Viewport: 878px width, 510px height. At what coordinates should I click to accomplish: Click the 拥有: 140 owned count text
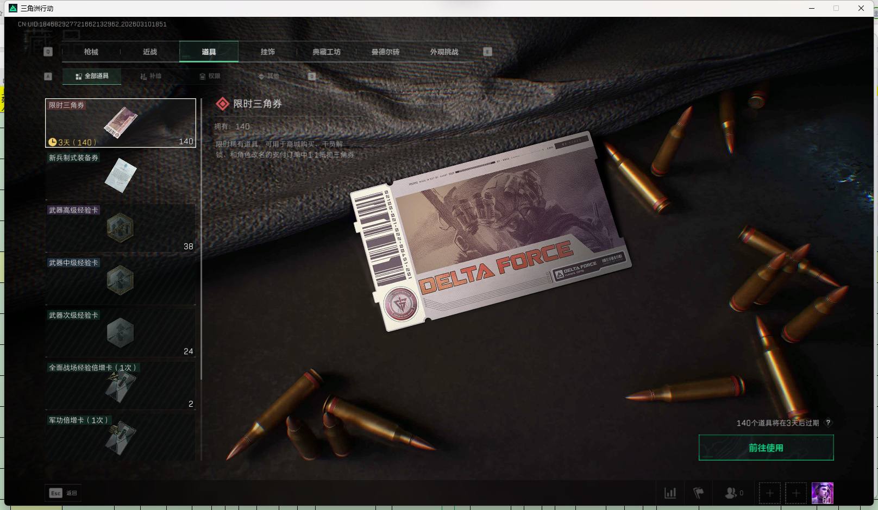pyautogui.click(x=232, y=127)
